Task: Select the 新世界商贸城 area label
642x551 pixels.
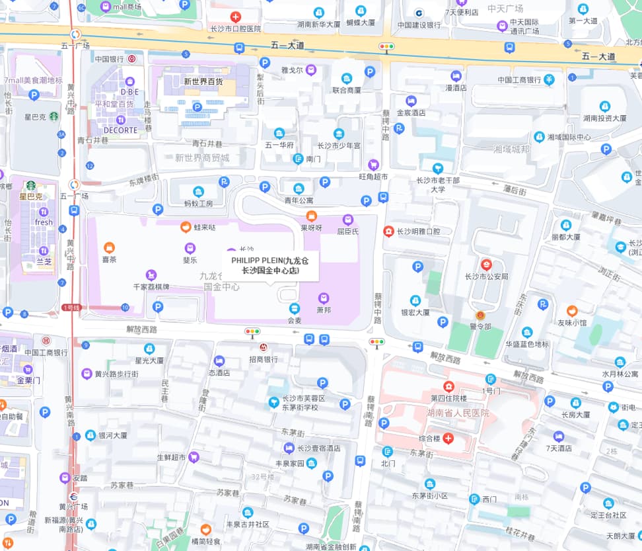Action: coord(202,158)
